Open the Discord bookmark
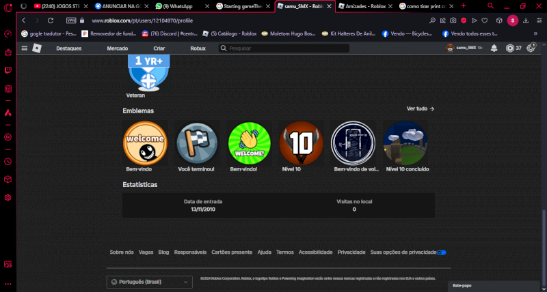Screen dimensions: 547x292 click(170, 33)
